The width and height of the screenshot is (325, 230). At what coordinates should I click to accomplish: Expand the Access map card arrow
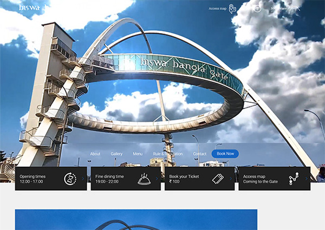point(307,179)
